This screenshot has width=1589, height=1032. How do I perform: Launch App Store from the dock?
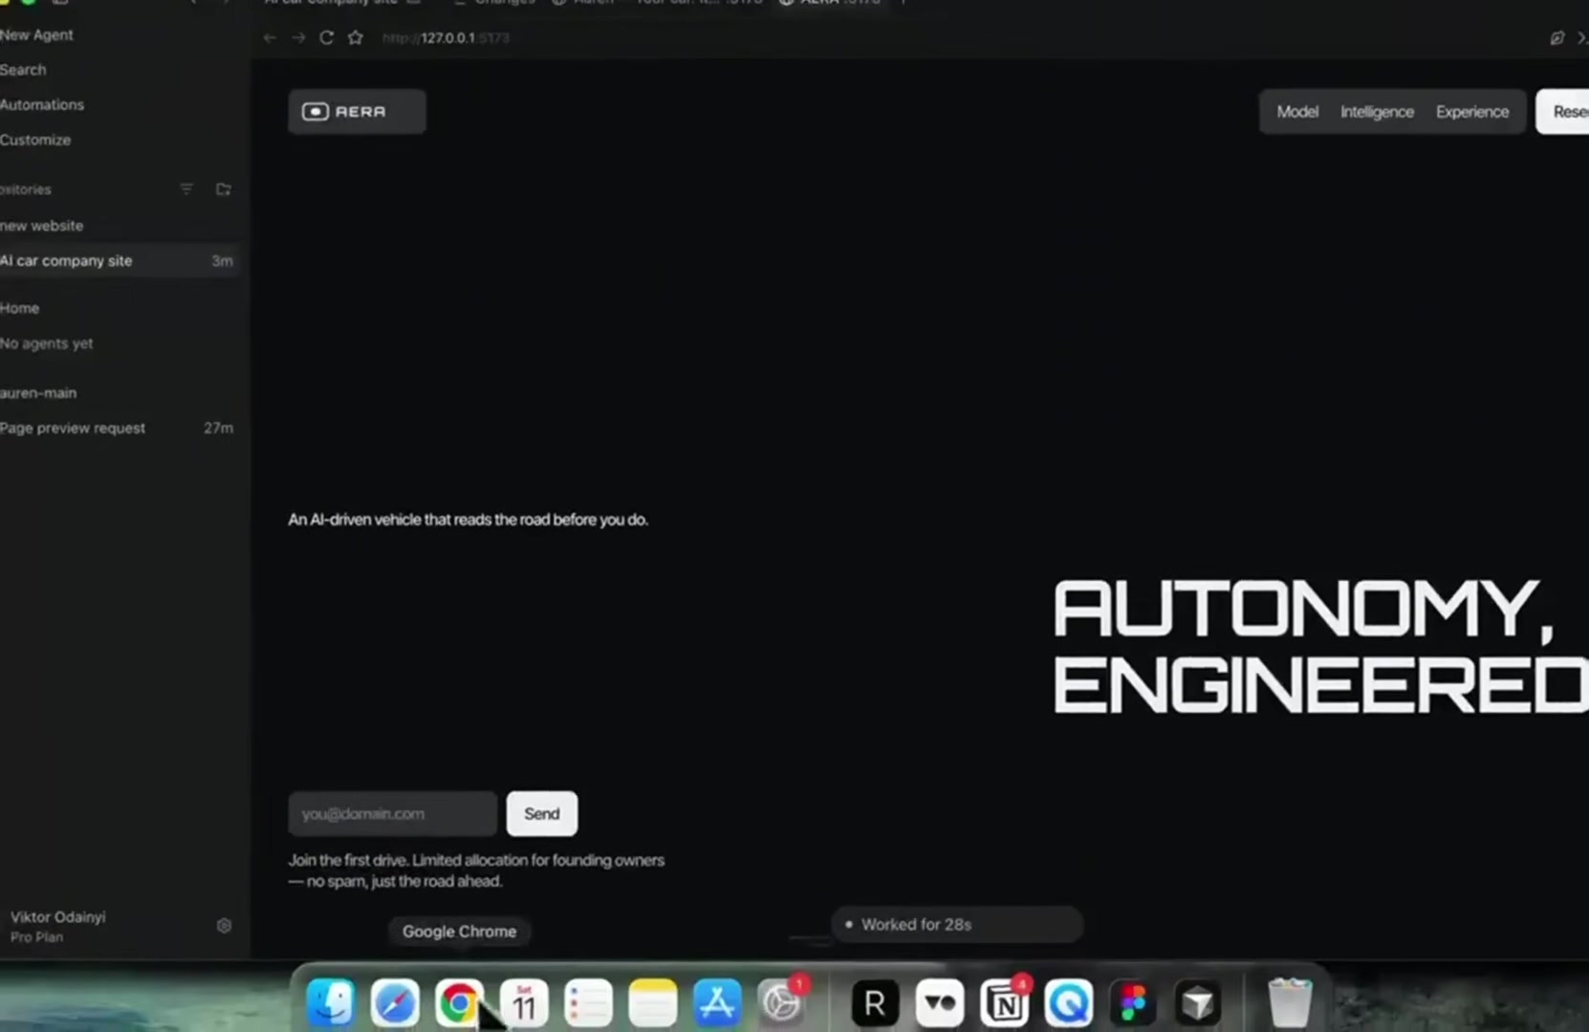(717, 1002)
